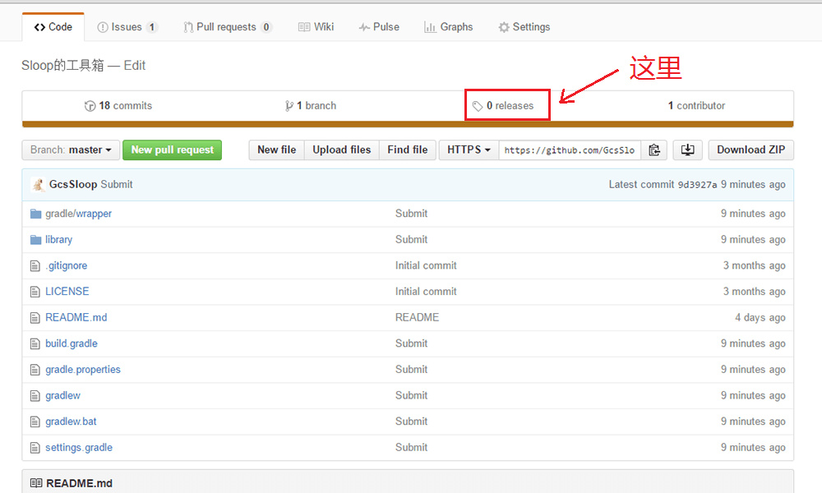Copy the clone URL to clipboard icon
The image size is (822, 493).
pos(653,150)
